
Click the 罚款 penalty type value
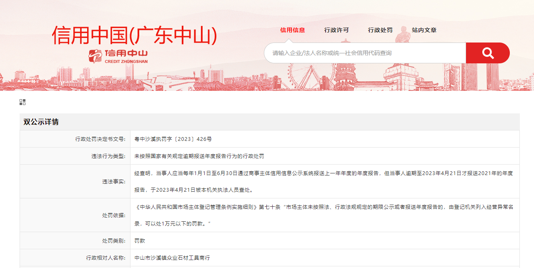pyautogui.click(x=140, y=241)
